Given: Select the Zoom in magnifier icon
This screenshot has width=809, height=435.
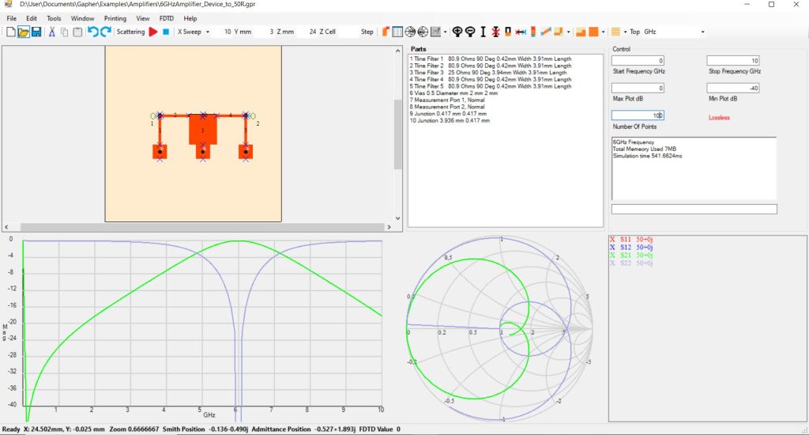Looking at the screenshot, I should [457, 32].
